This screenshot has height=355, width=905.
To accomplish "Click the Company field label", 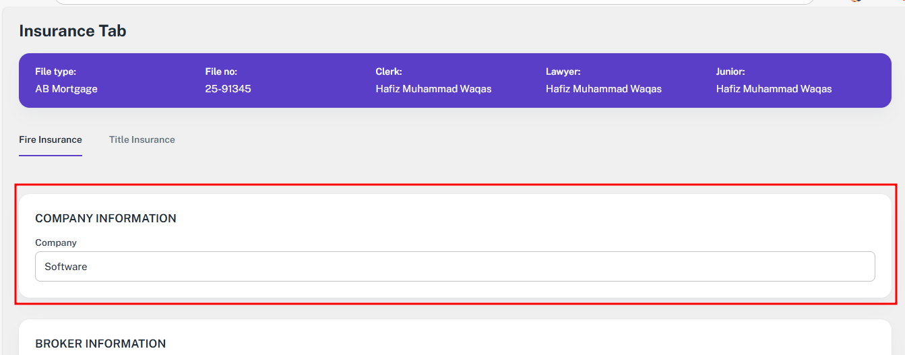I will (x=56, y=243).
